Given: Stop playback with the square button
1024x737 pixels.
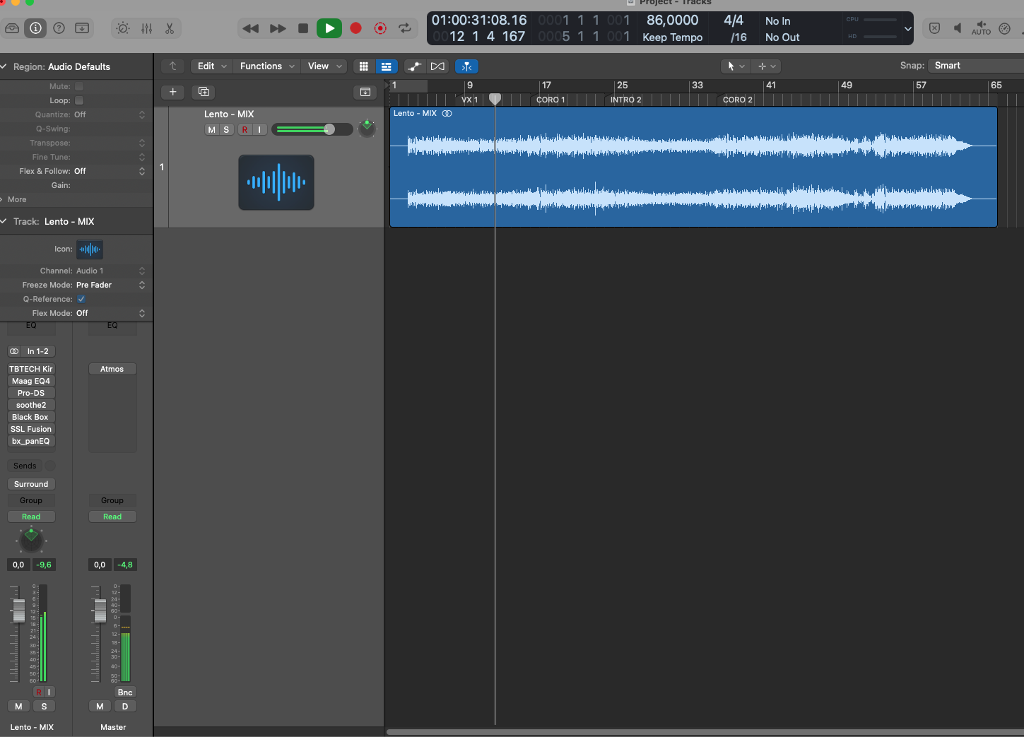Looking at the screenshot, I should click(303, 28).
